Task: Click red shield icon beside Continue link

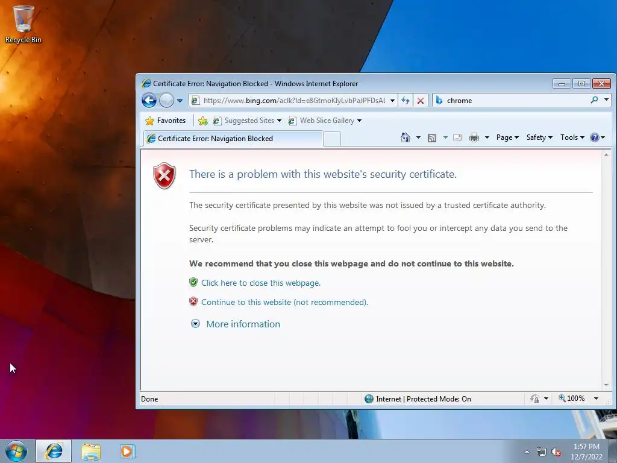Action: pyautogui.click(x=193, y=301)
